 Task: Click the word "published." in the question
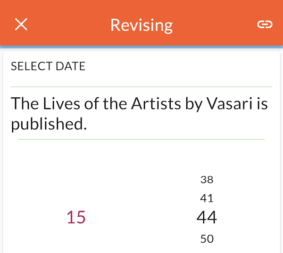(x=49, y=124)
